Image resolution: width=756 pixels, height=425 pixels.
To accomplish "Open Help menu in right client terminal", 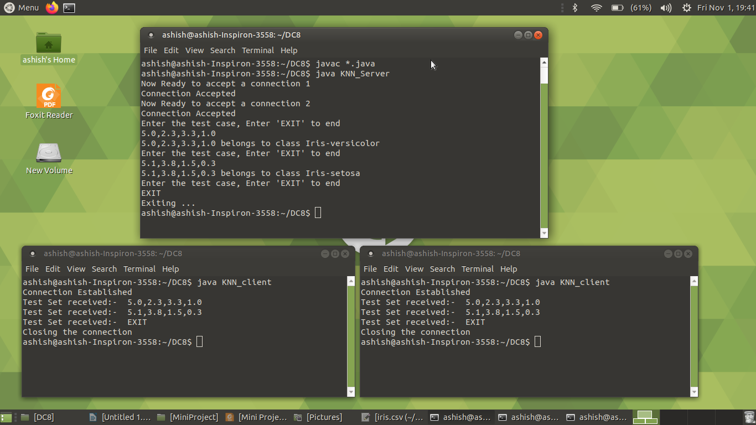I will click(509, 269).
